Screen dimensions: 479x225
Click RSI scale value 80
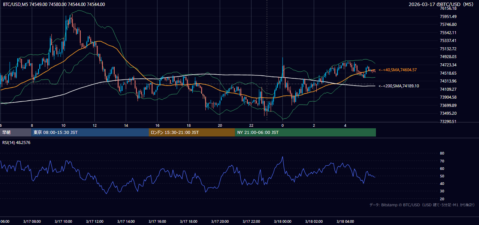(x=442, y=153)
